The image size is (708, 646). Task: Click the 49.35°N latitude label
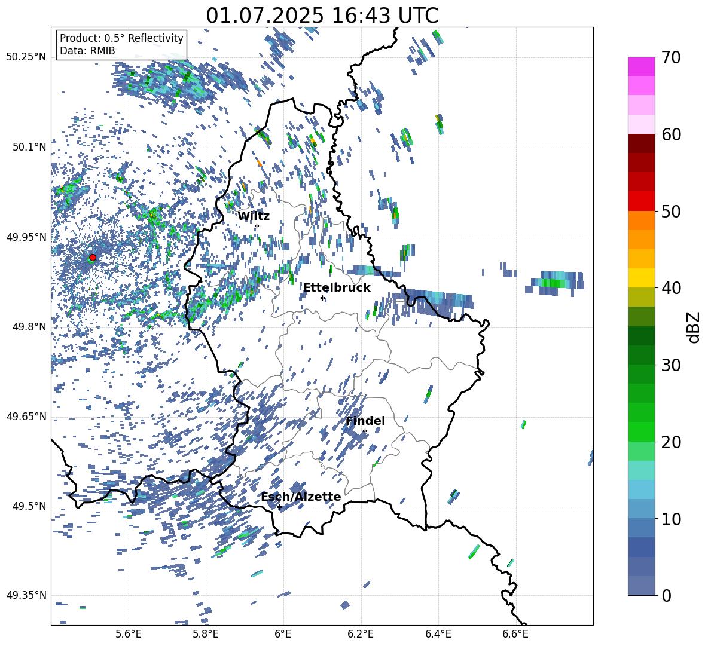26,595
